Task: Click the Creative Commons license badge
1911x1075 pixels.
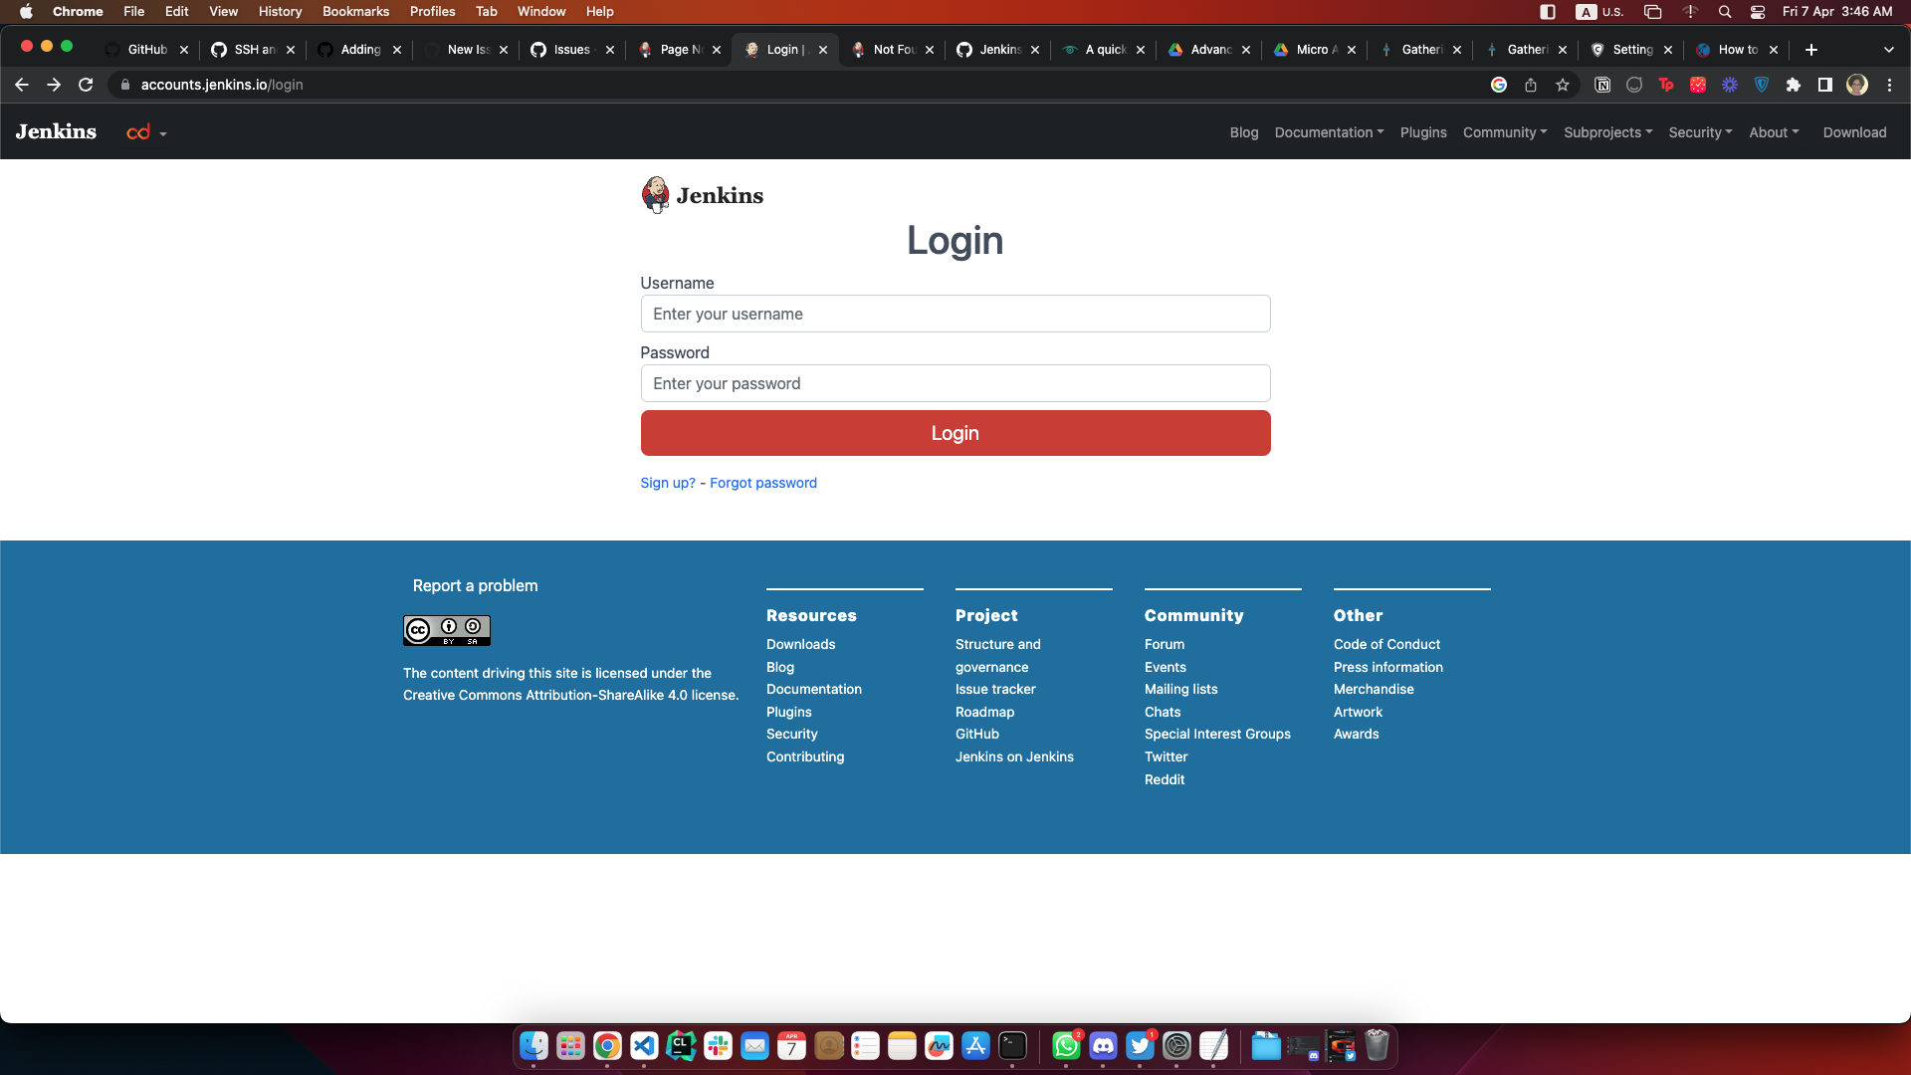Action: pos(446,630)
